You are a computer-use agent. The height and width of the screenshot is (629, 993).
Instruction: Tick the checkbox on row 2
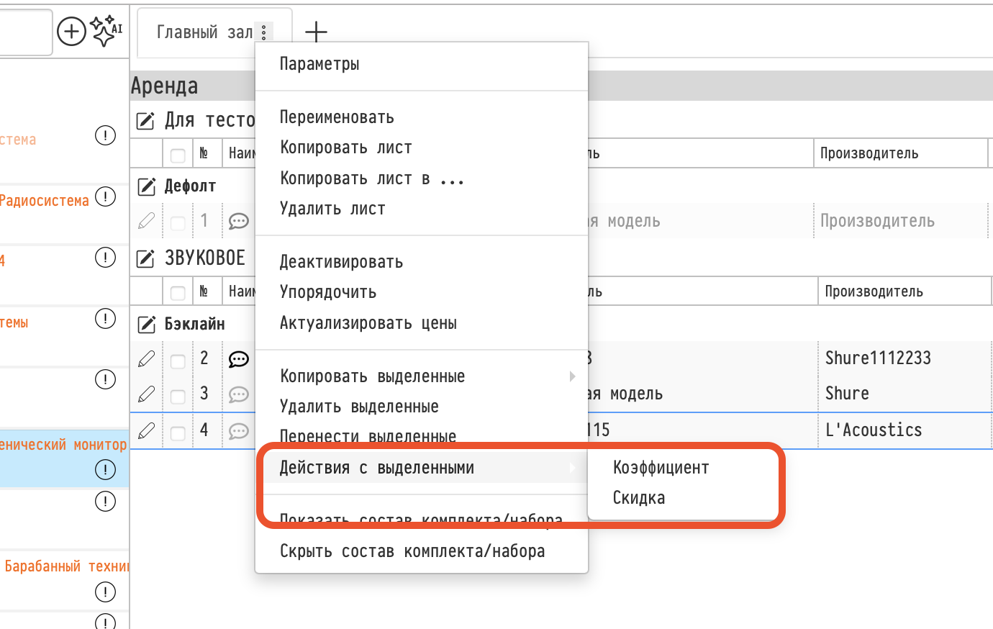[178, 361]
